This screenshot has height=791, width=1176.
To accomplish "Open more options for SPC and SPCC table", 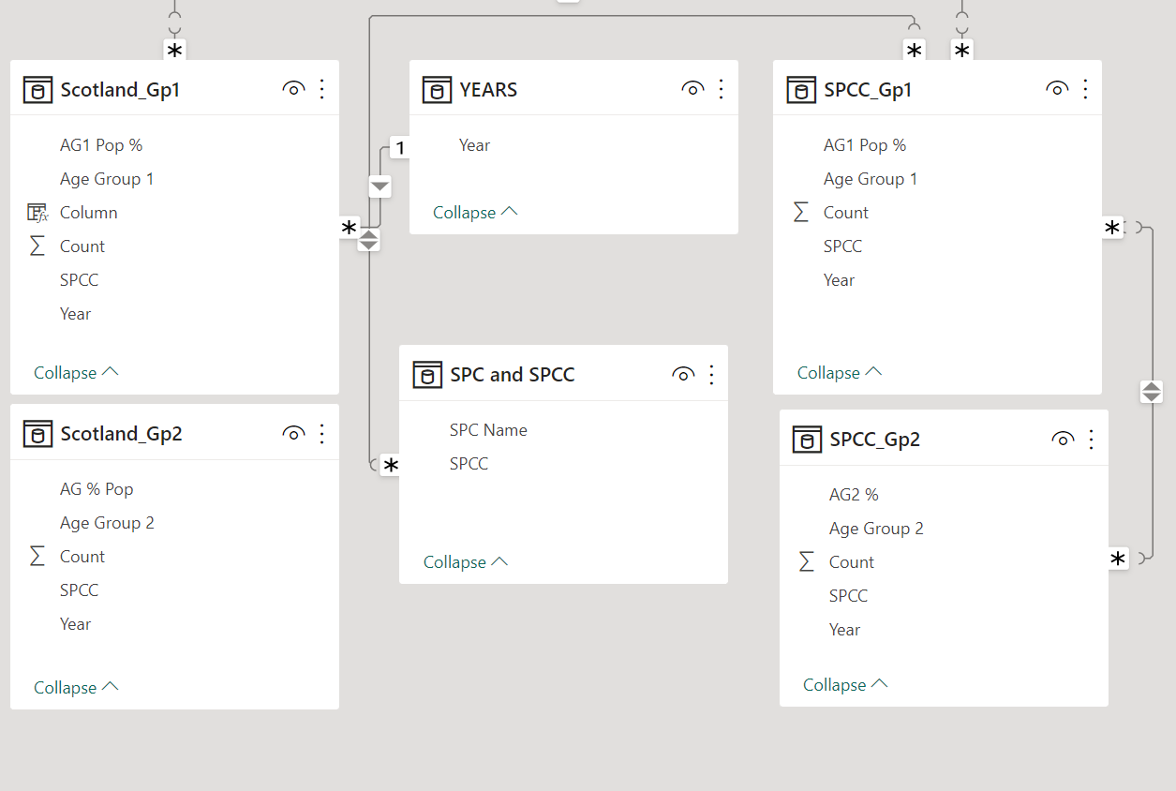I will (711, 375).
